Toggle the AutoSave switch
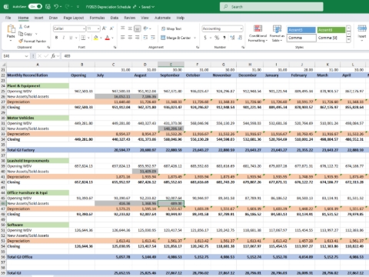This screenshot has height=277, width=369. pyautogui.click(x=35, y=7)
